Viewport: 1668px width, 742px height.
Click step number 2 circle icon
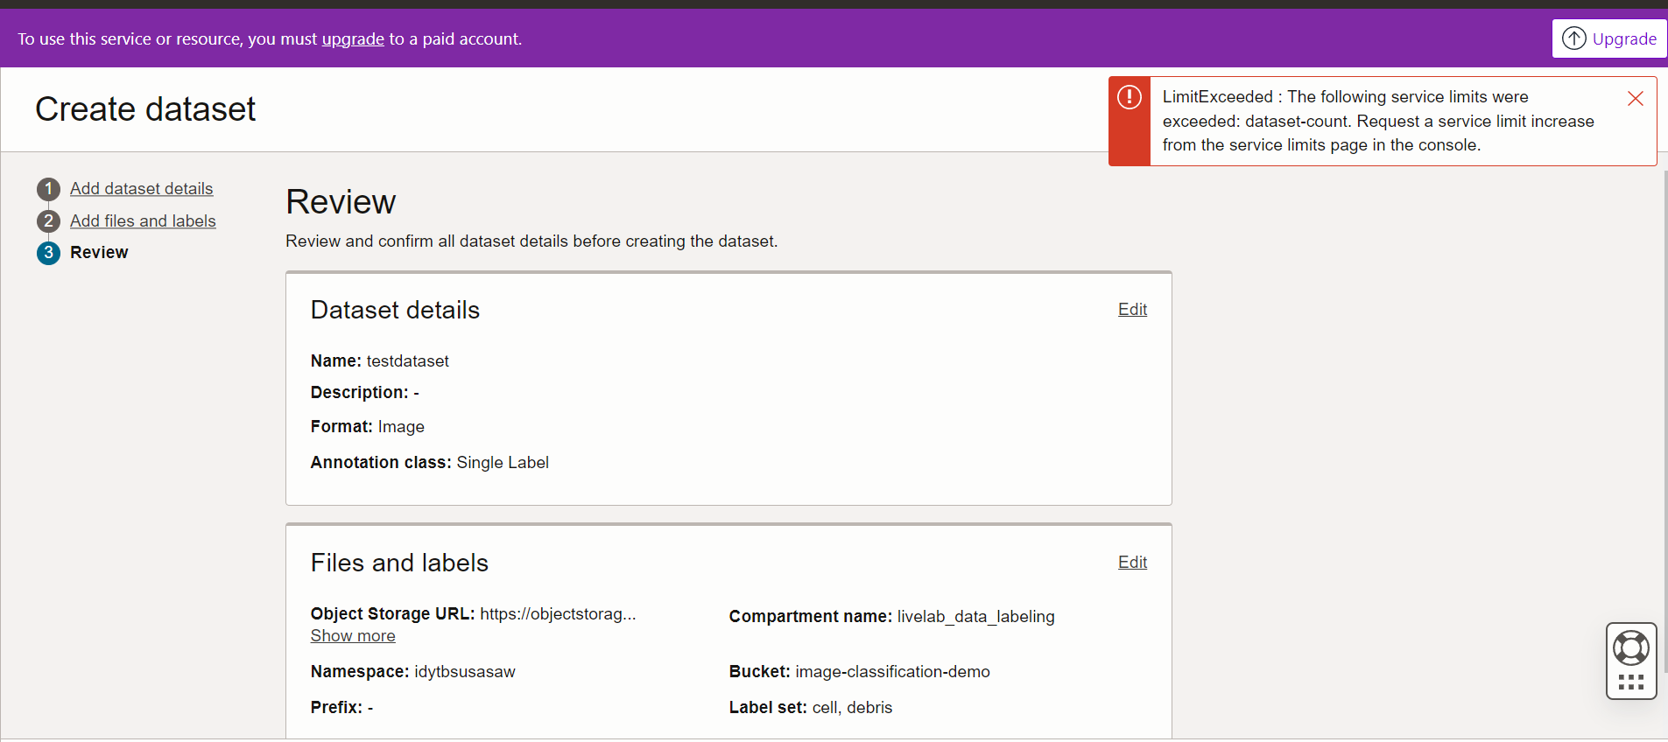click(x=48, y=221)
